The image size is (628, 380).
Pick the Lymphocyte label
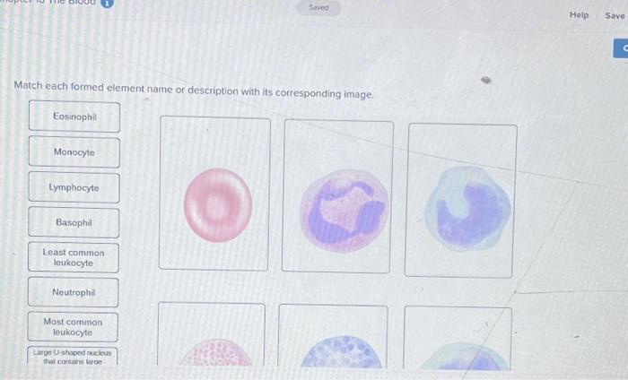point(74,187)
